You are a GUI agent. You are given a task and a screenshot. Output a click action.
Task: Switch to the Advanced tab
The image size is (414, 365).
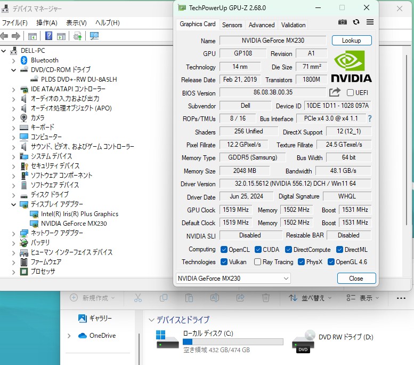pyautogui.click(x=262, y=25)
